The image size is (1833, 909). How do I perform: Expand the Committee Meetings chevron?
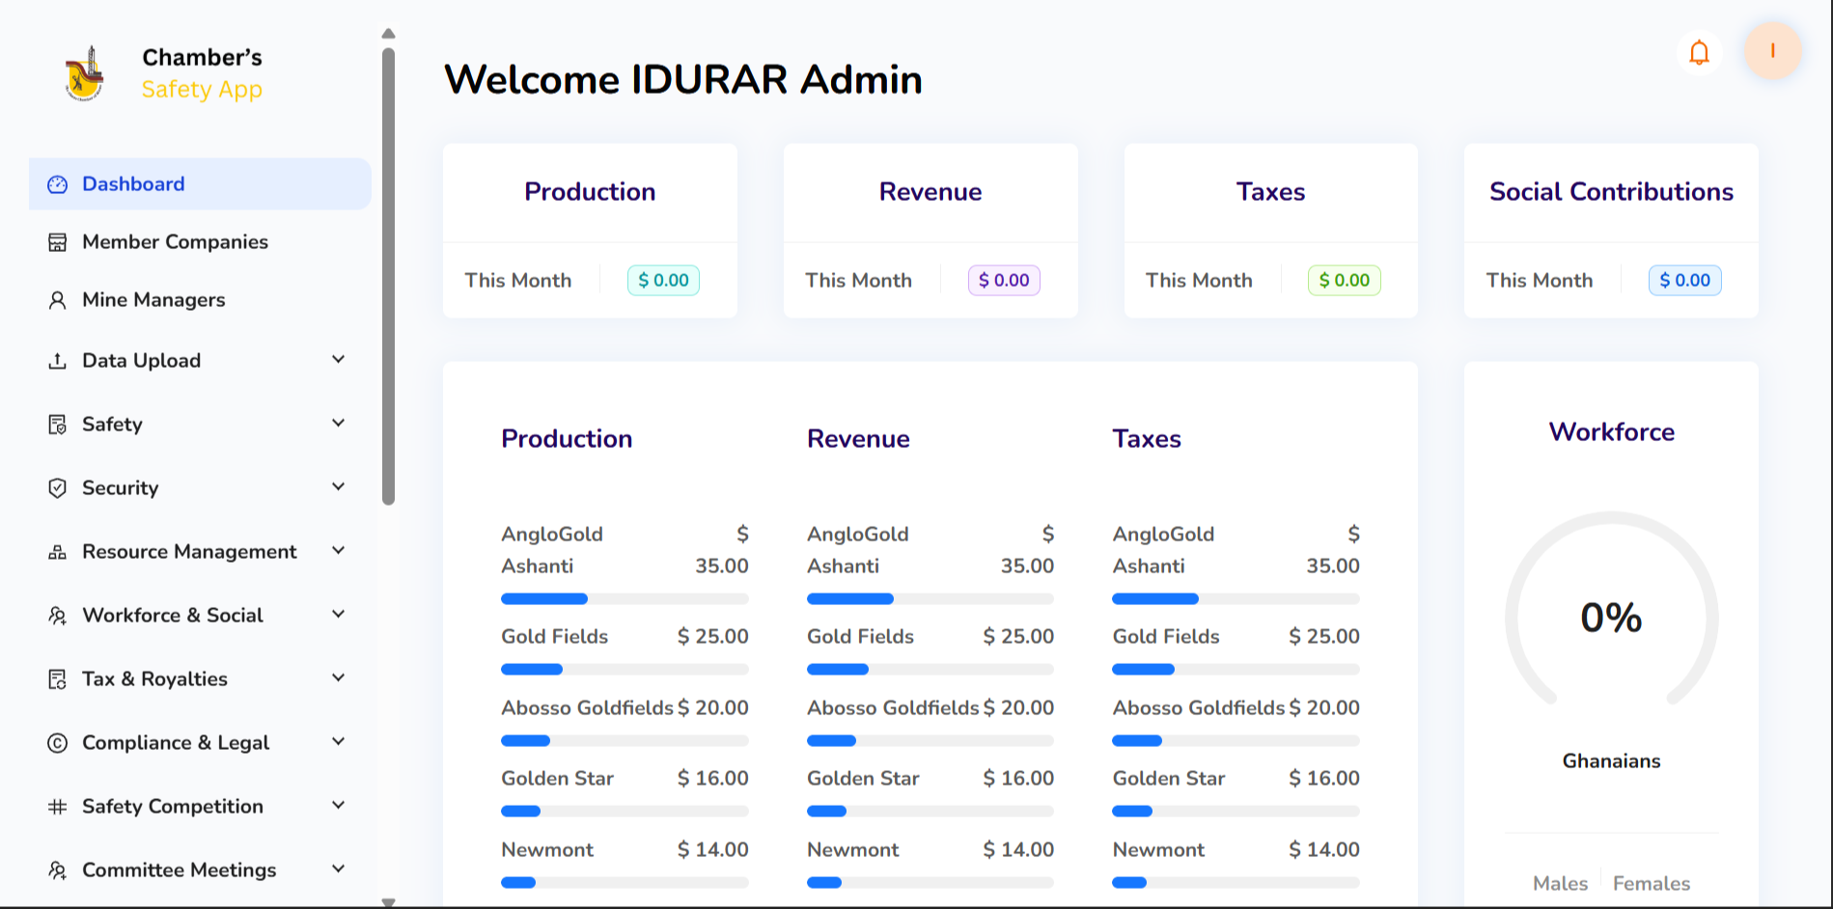[338, 869]
